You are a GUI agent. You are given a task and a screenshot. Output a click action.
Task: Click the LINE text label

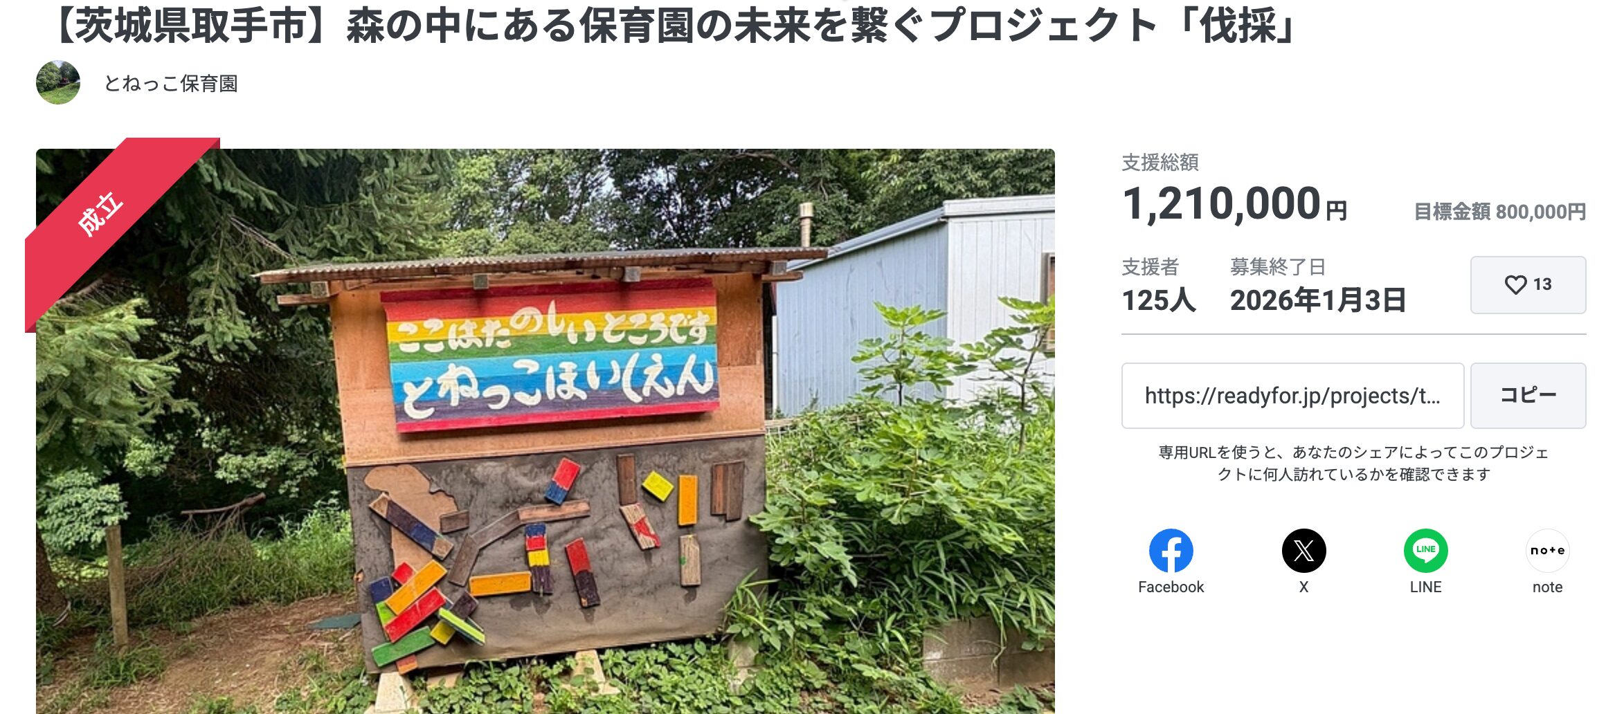[x=1425, y=587]
